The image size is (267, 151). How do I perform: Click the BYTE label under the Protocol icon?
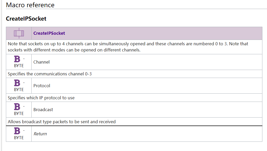pos(19,90)
